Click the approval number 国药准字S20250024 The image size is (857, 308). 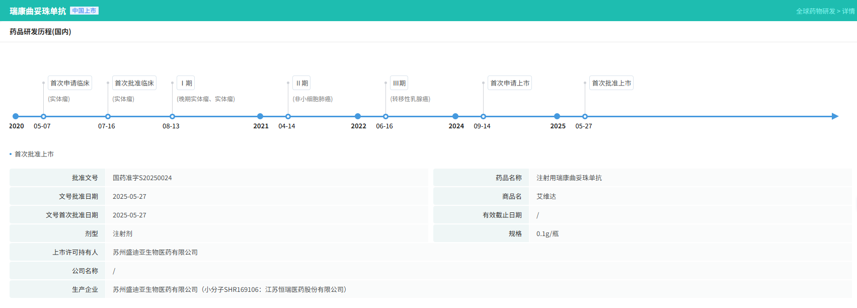(x=142, y=178)
